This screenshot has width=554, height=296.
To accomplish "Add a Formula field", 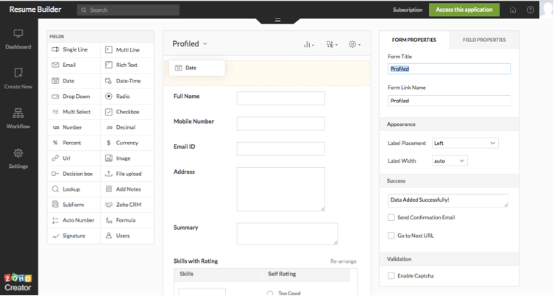I will (127, 220).
